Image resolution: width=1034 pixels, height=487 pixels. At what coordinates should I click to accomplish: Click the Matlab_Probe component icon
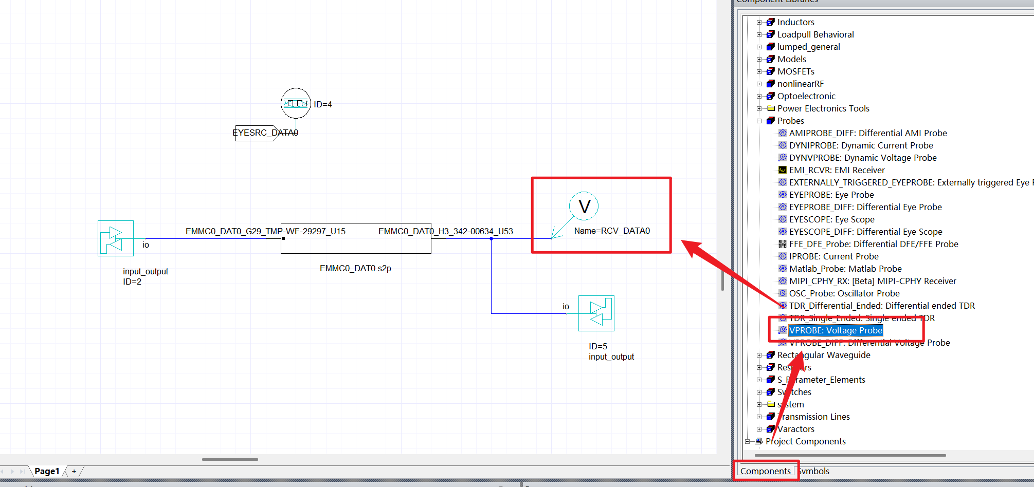pyautogui.click(x=783, y=269)
